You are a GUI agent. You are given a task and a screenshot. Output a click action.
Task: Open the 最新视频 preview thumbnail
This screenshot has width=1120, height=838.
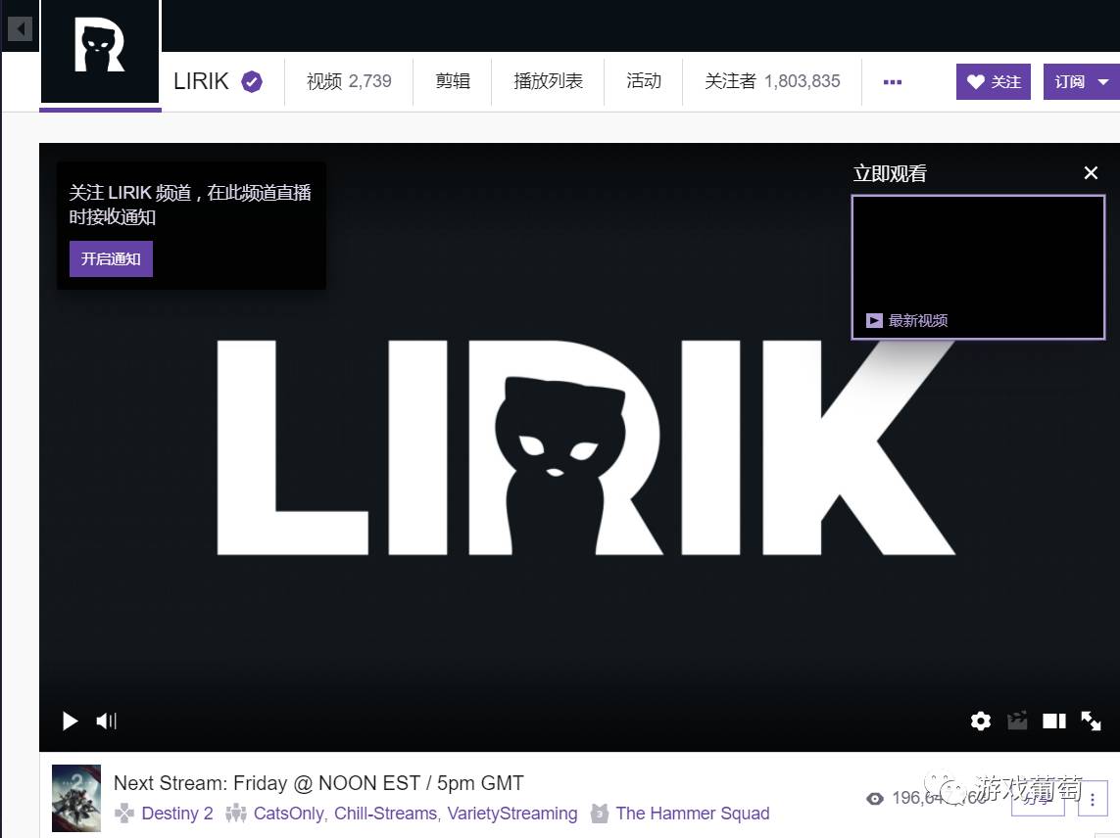978,267
